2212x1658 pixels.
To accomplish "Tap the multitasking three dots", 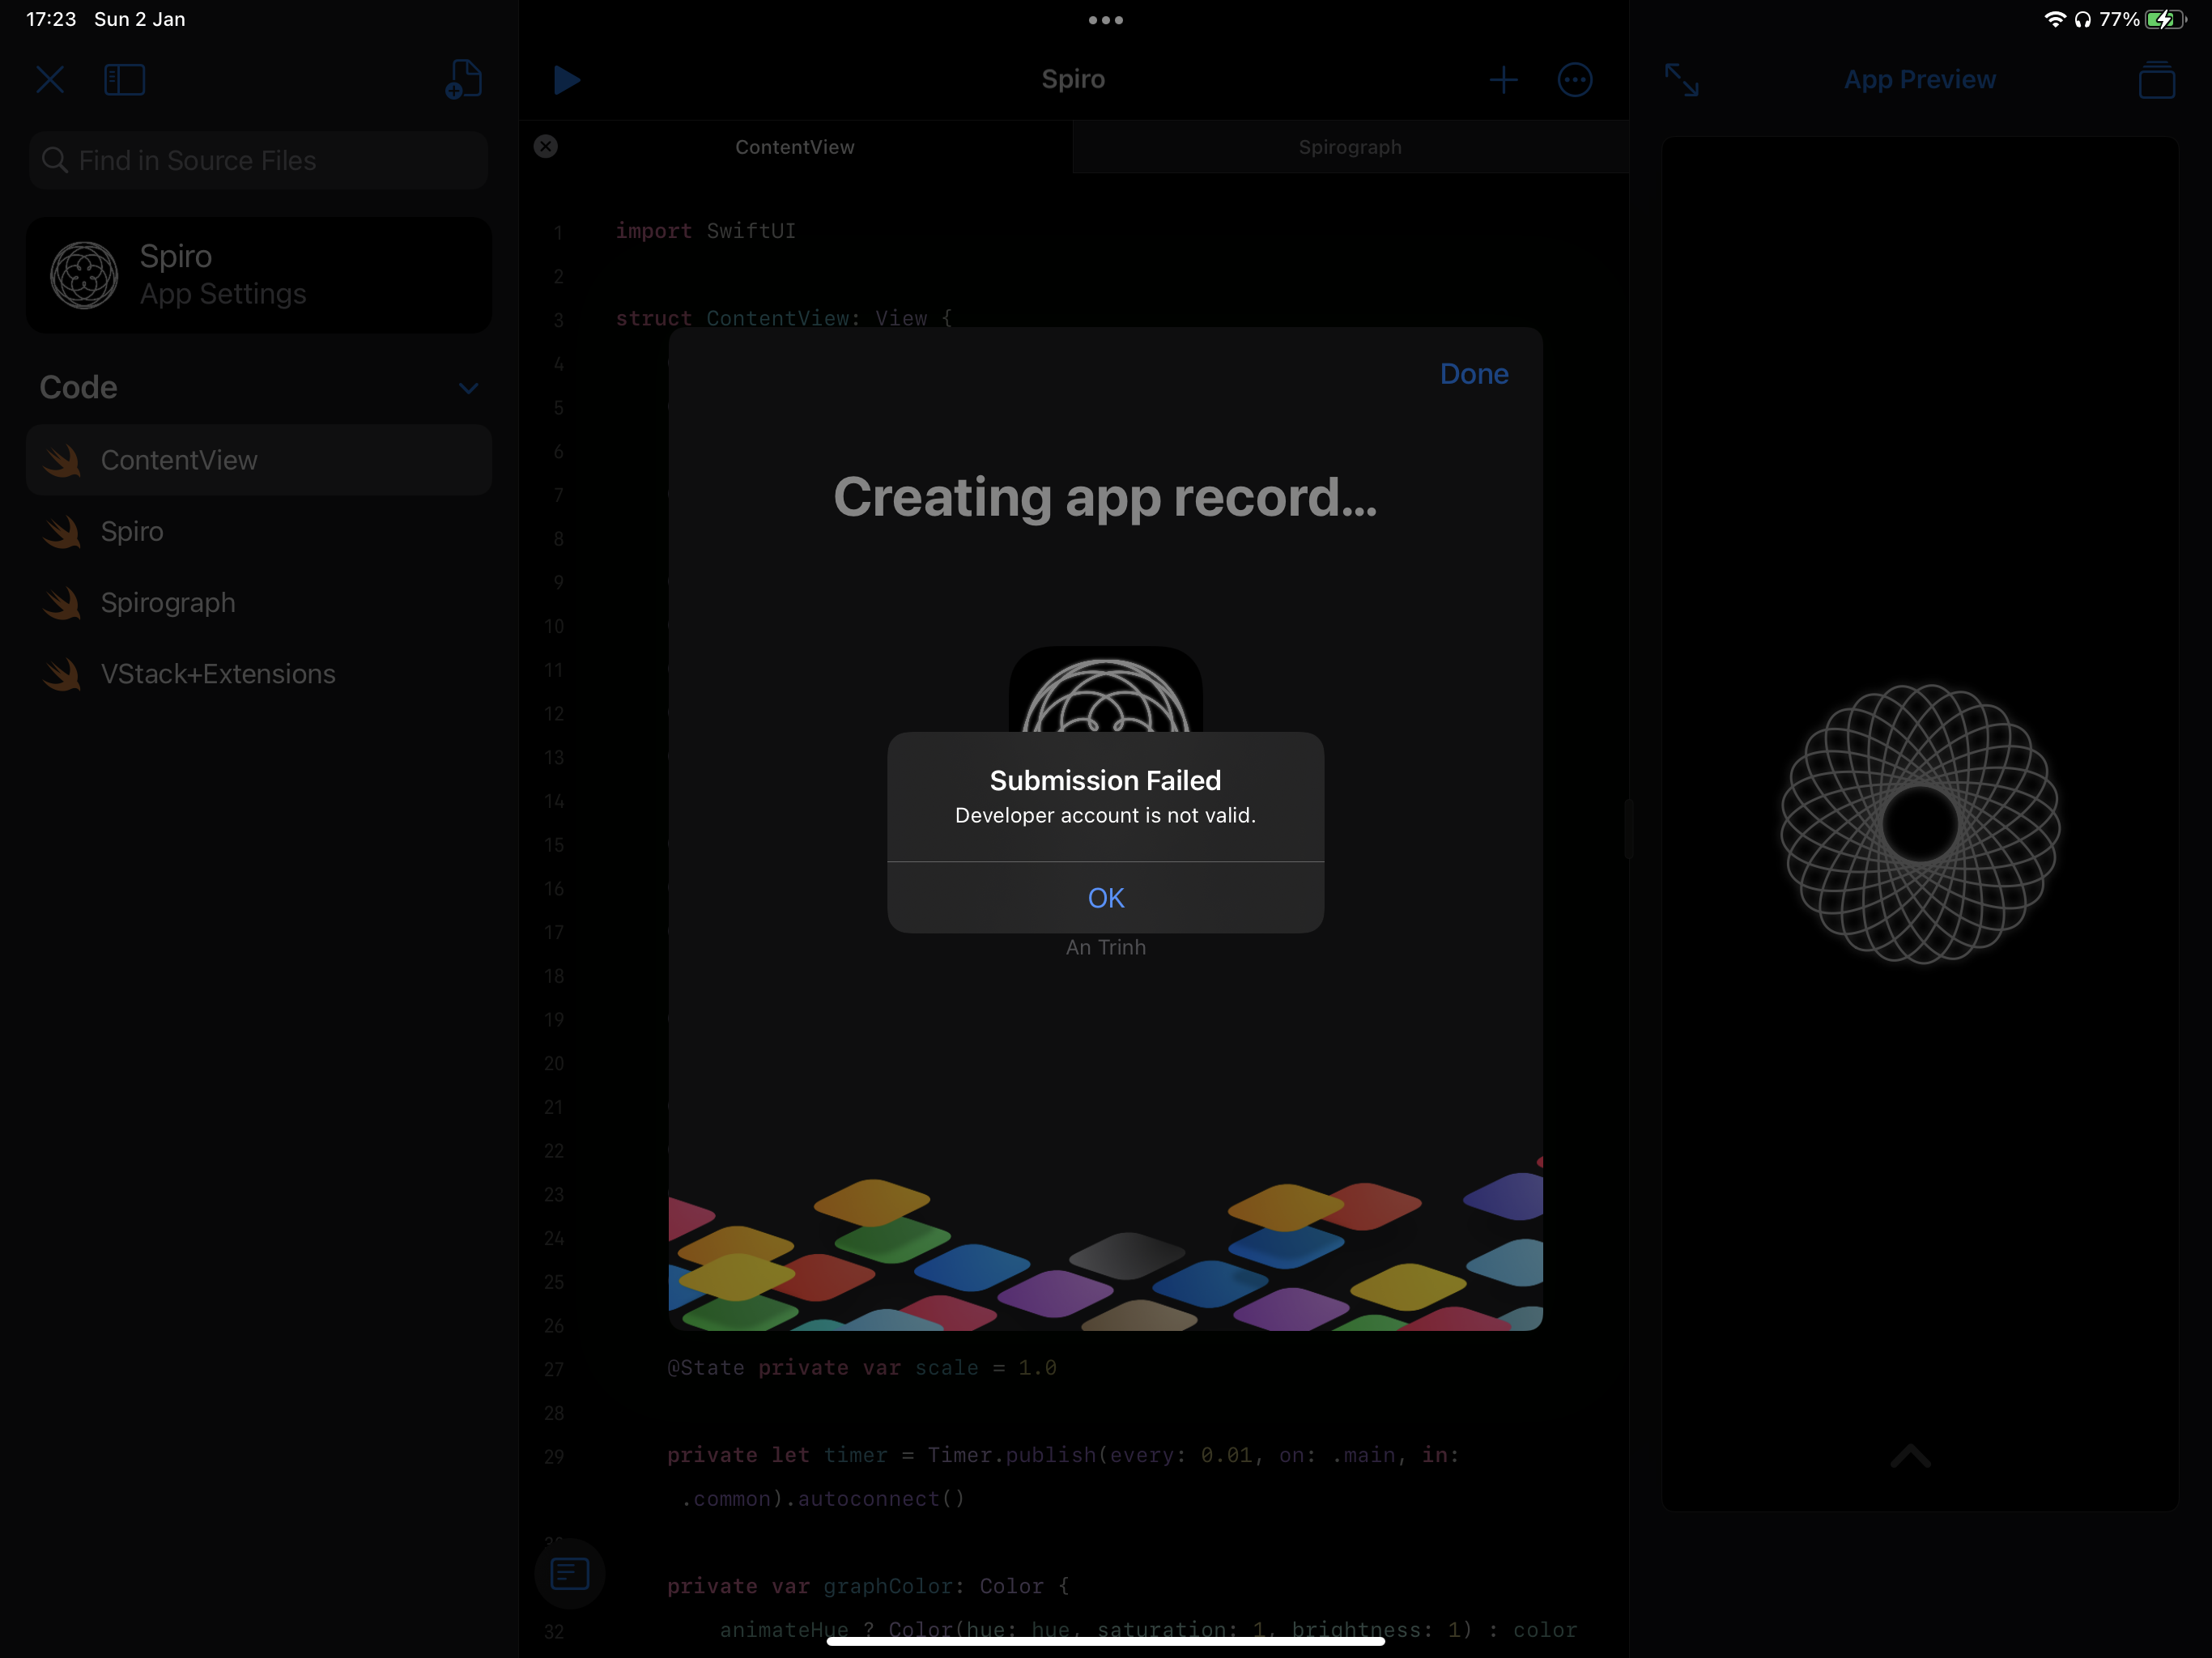I will pyautogui.click(x=1105, y=20).
